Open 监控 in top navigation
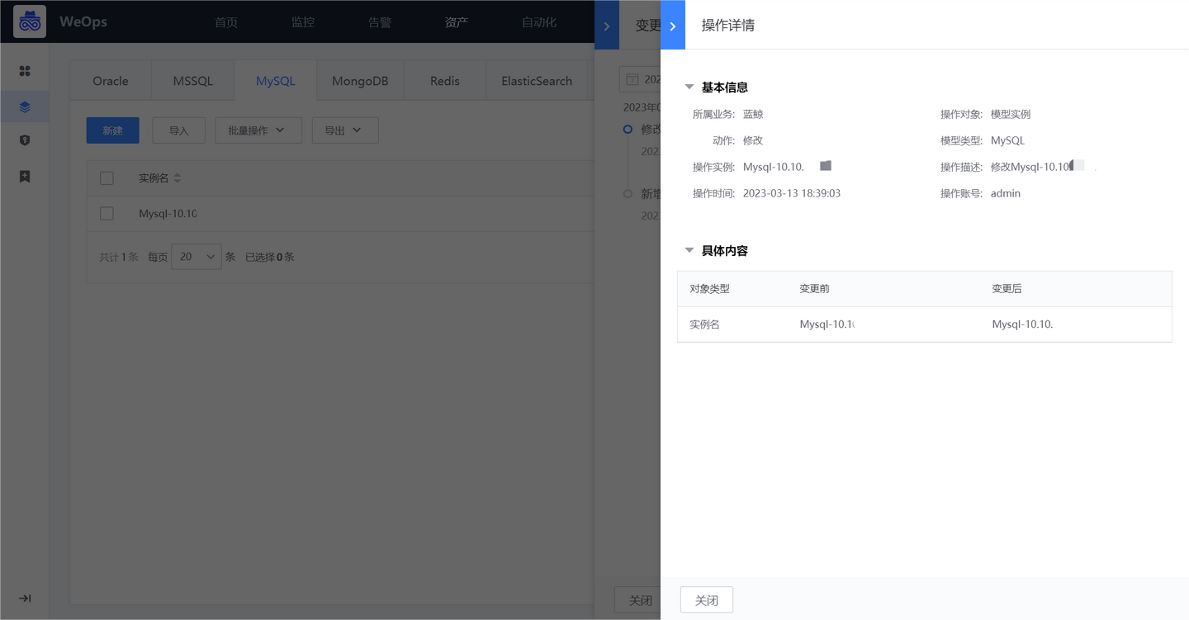The width and height of the screenshot is (1189, 620). pyautogui.click(x=303, y=22)
